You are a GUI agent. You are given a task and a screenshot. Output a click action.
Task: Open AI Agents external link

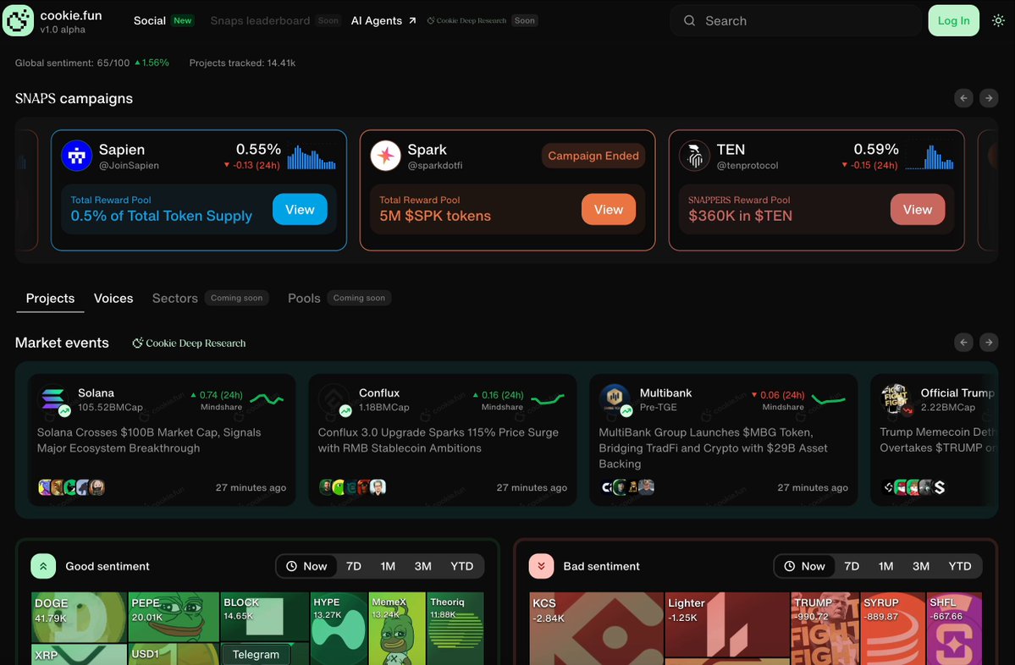(x=383, y=20)
